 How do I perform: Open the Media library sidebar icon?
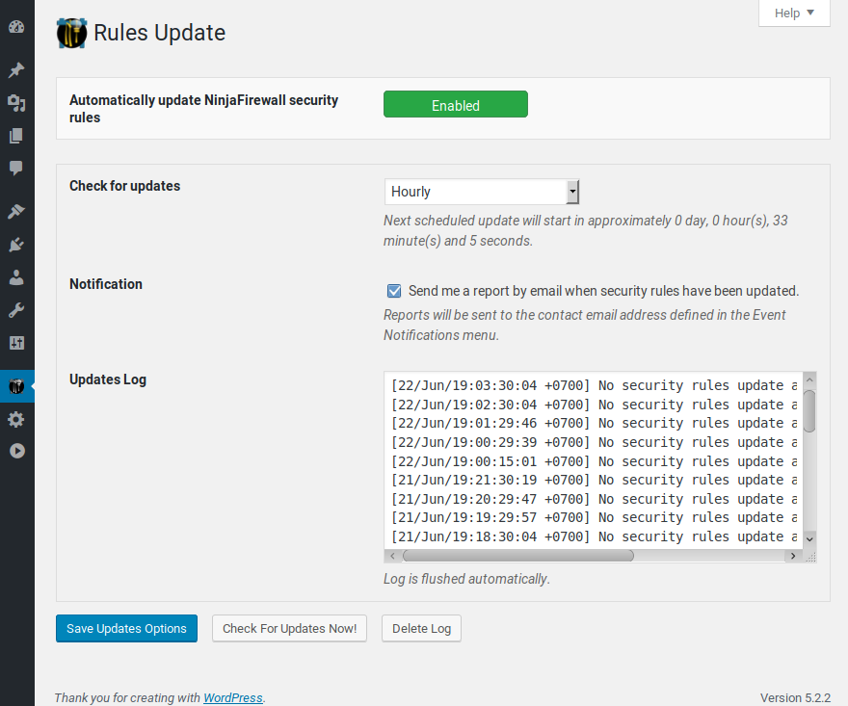click(x=16, y=103)
